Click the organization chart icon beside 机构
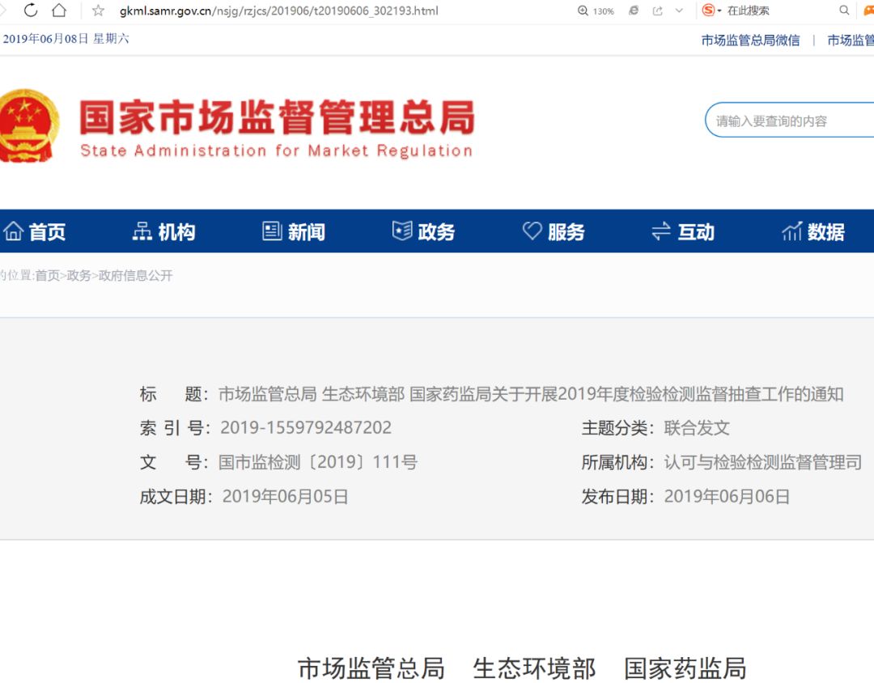Viewport: 874px width, 683px height. [x=142, y=231]
